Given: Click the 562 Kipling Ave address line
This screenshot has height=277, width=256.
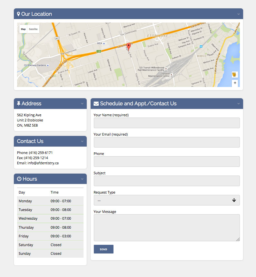Looking at the screenshot, I should coord(29,115).
